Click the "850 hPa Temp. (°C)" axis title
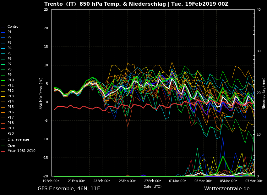 (x=41, y=93)
